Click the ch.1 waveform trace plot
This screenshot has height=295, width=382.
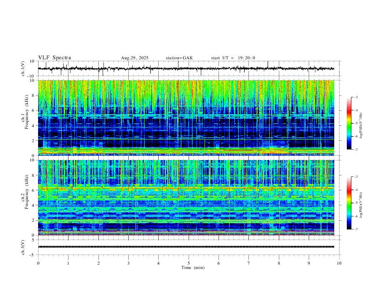[x=186, y=68]
